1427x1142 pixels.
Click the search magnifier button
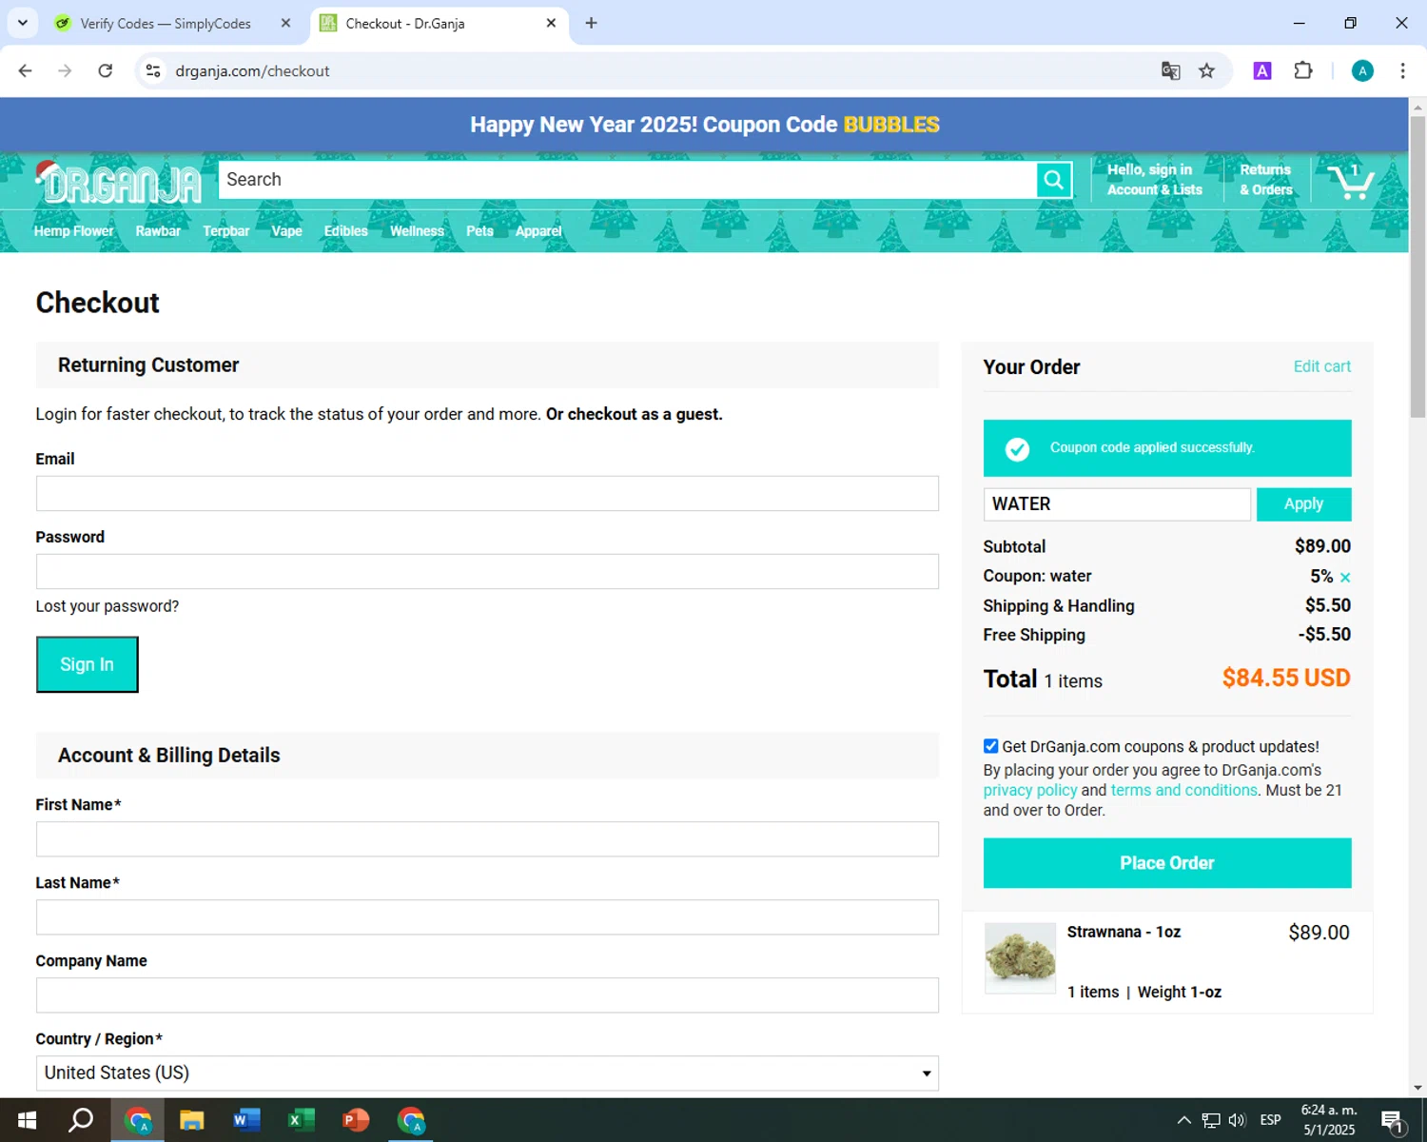click(x=1054, y=180)
